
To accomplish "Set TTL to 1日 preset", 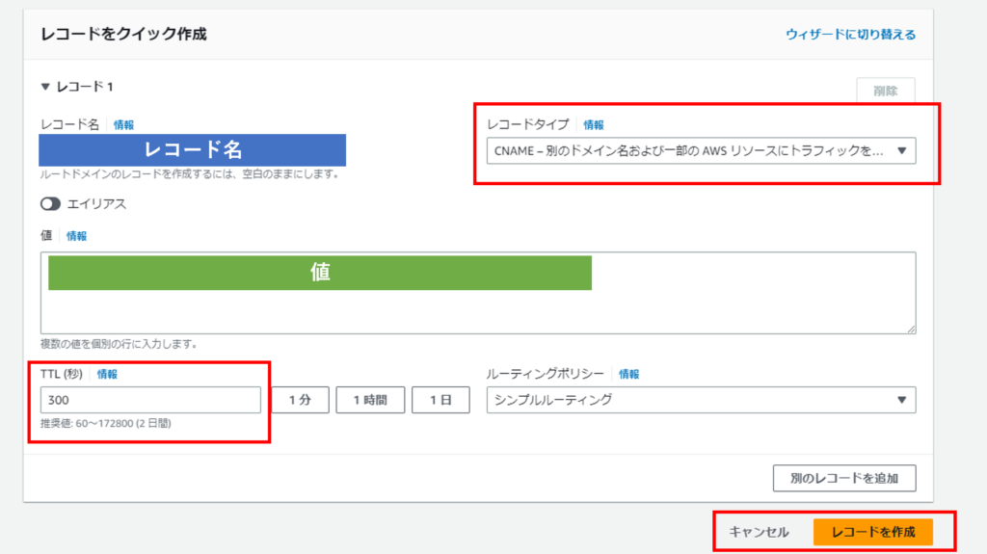I will click(x=440, y=400).
